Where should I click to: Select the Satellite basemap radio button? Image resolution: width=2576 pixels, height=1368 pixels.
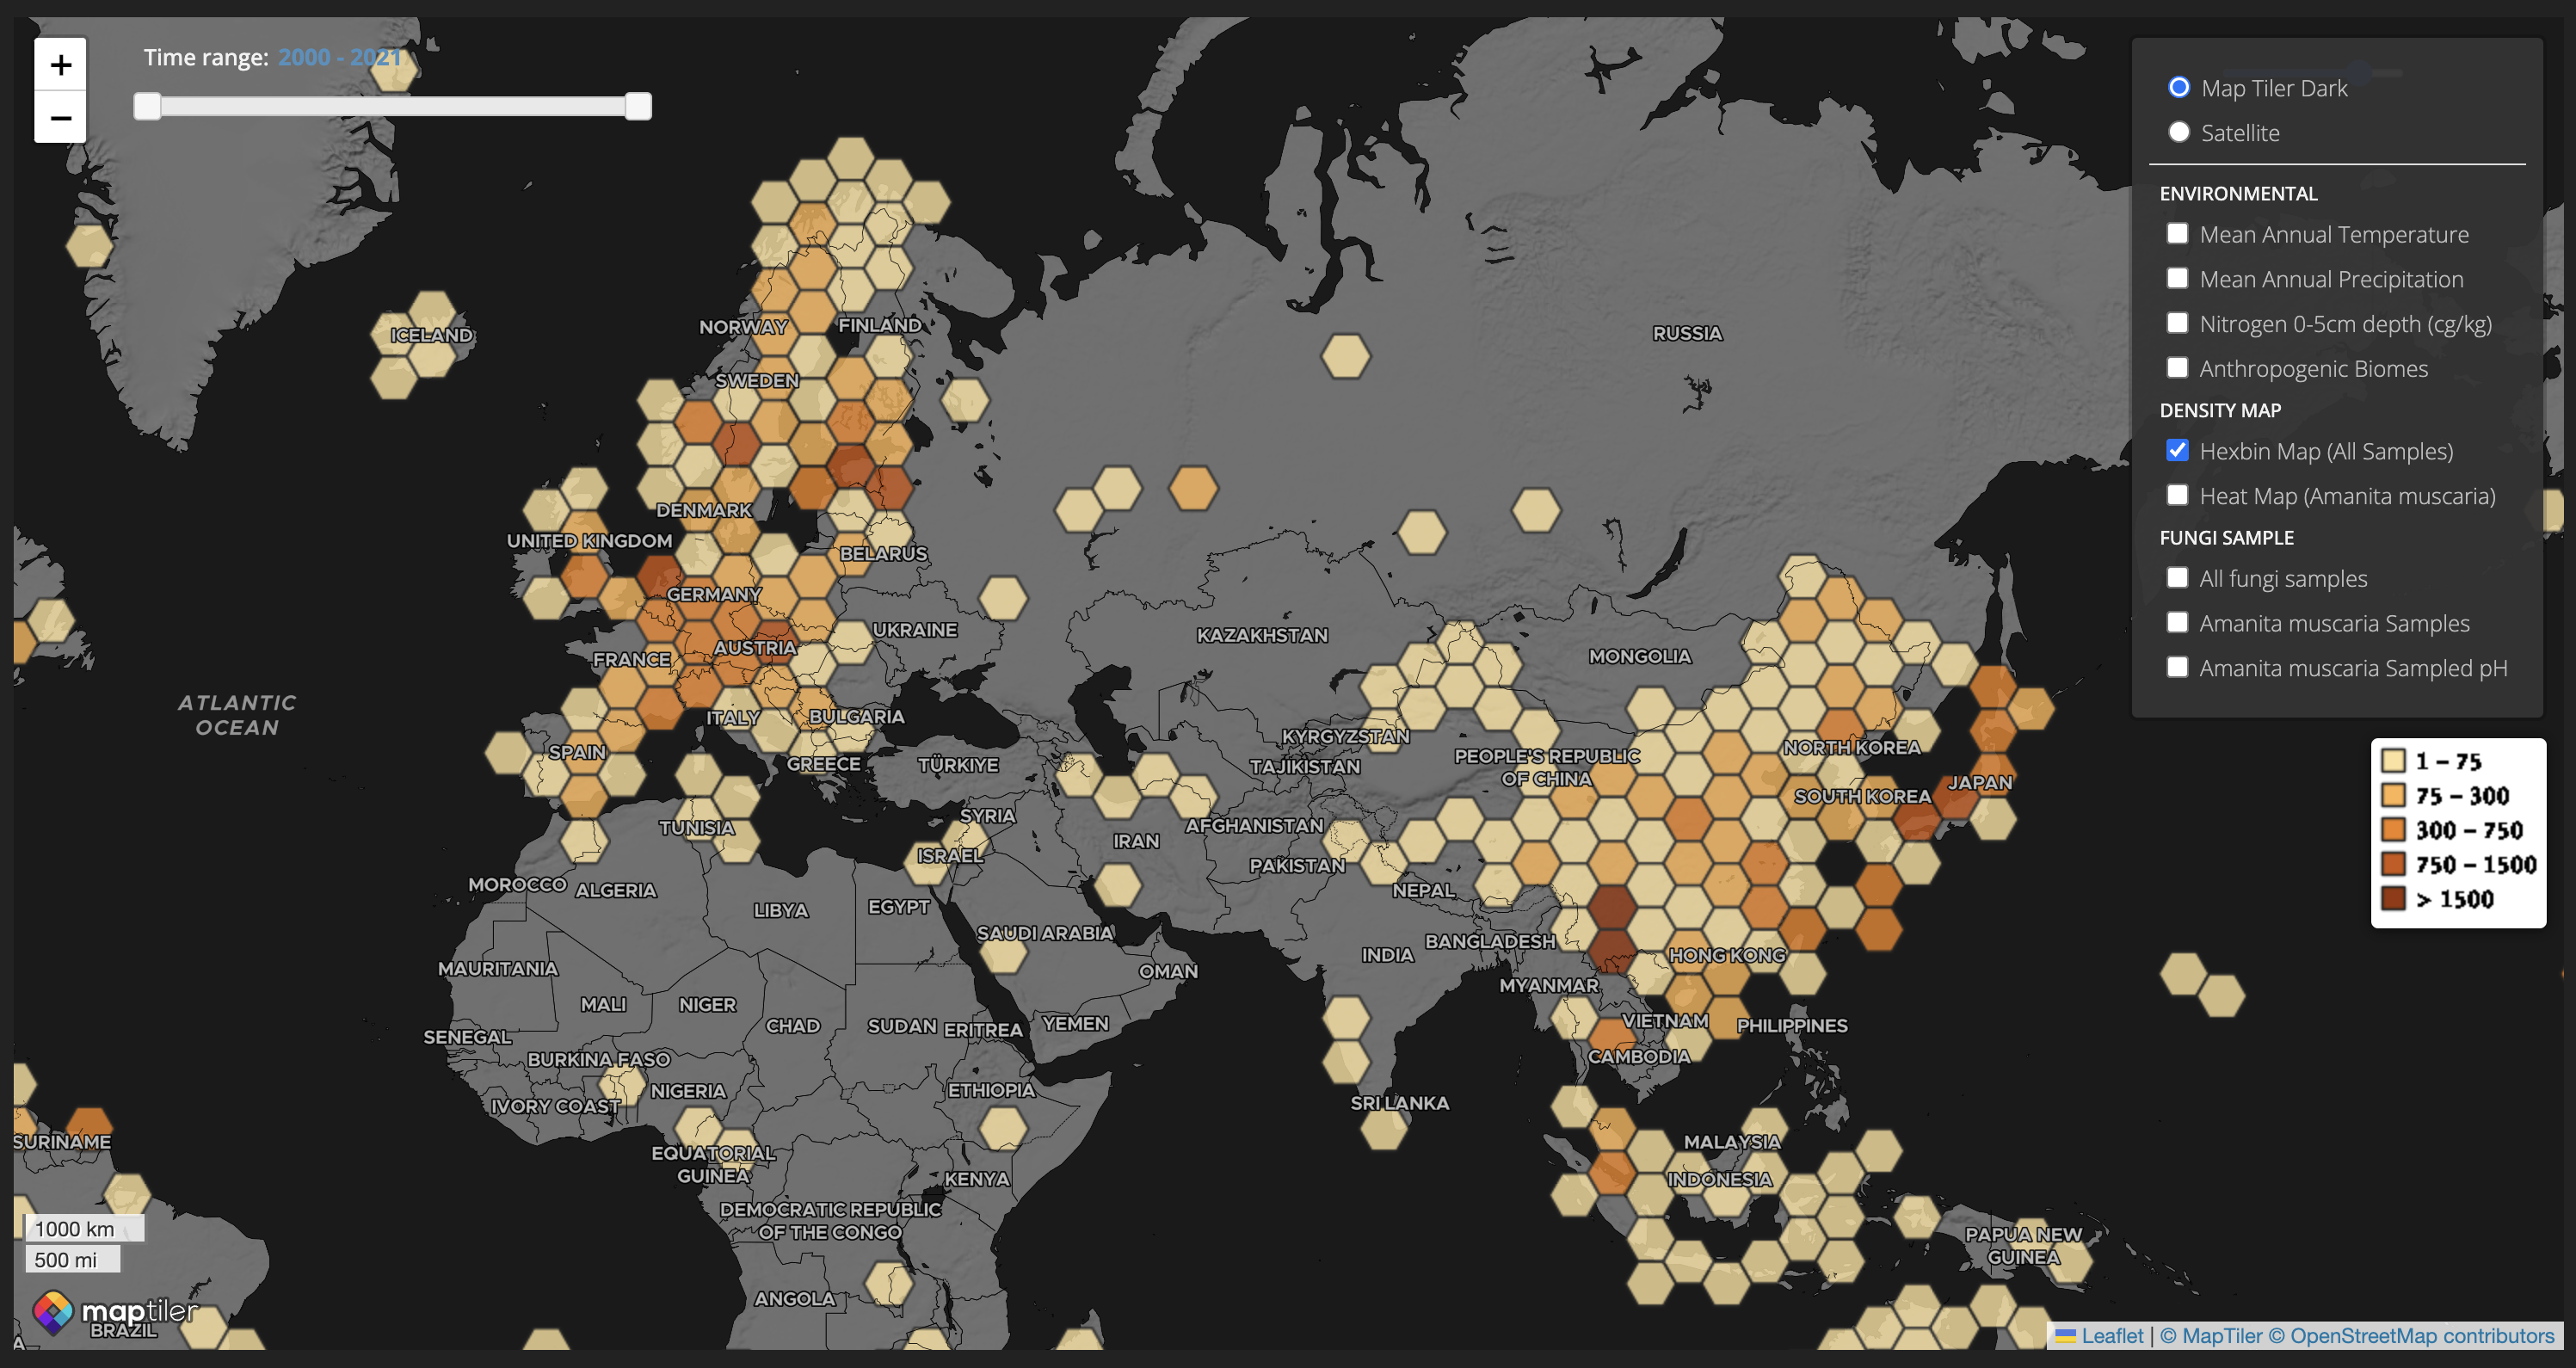2179,132
